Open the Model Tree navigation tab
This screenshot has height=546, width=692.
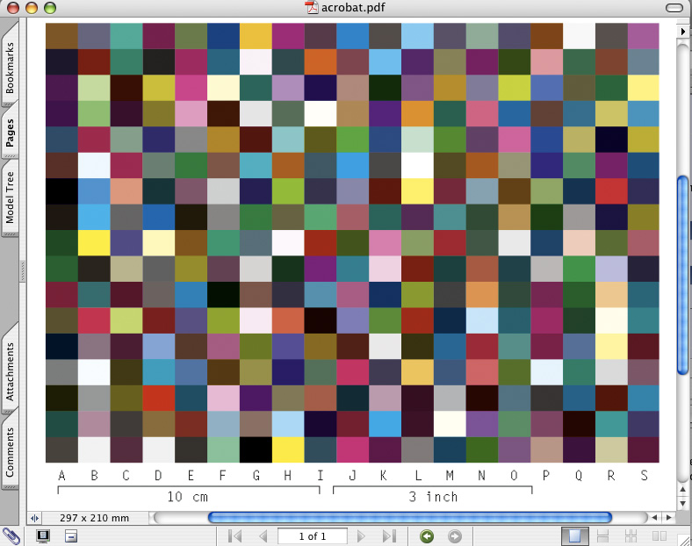(x=10, y=198)
